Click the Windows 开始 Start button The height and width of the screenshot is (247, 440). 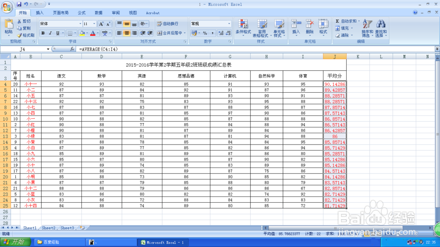(15, 242)
